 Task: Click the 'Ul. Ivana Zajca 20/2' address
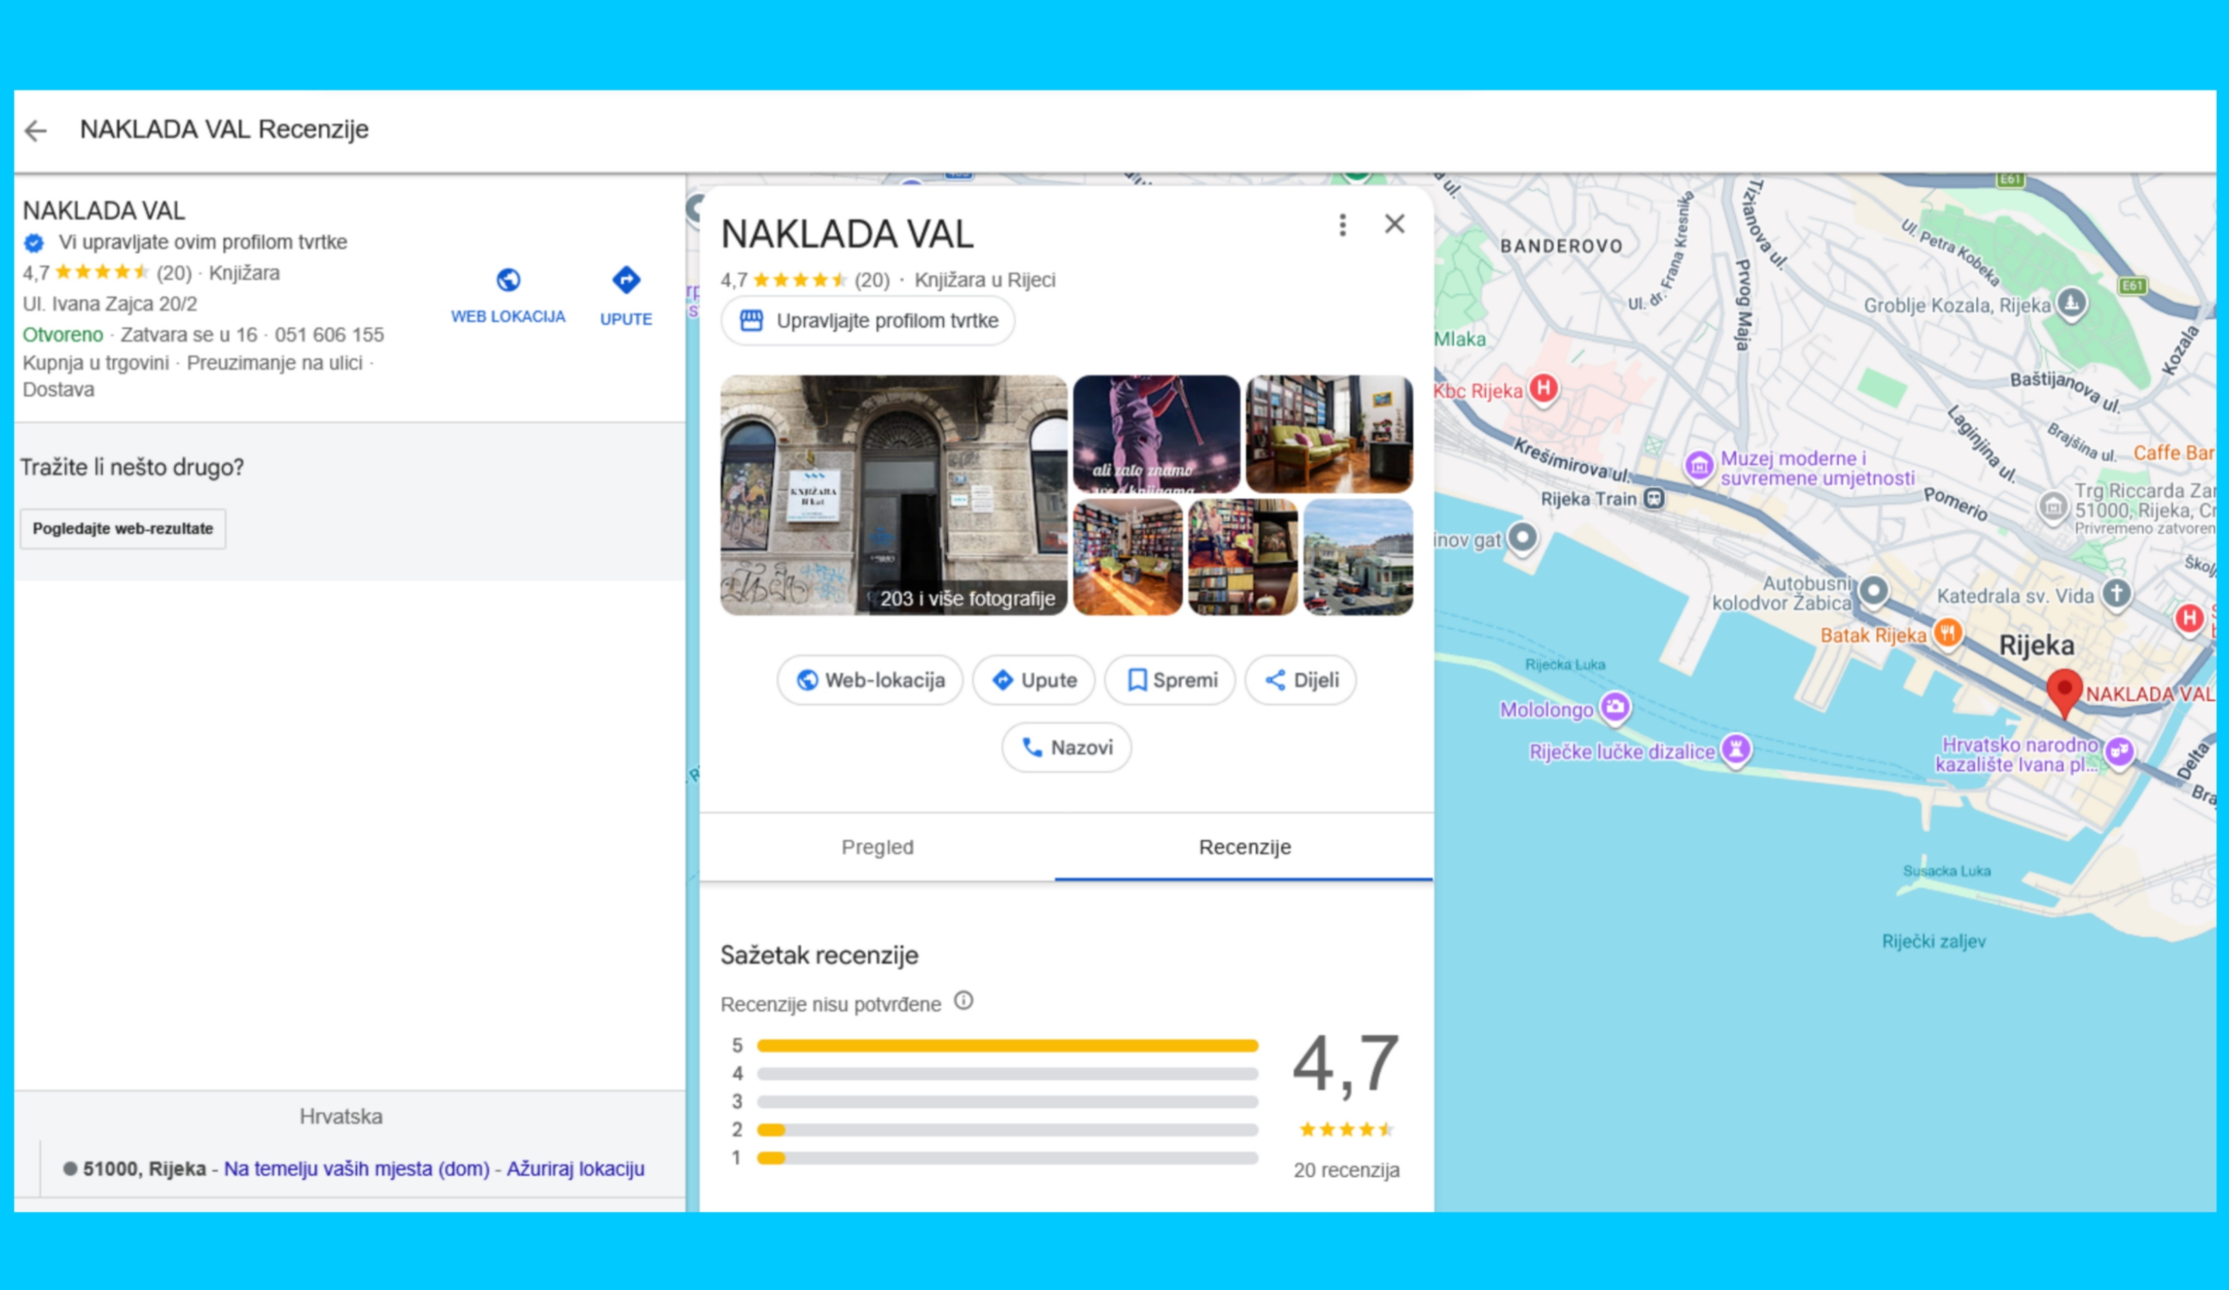[109, 304]
